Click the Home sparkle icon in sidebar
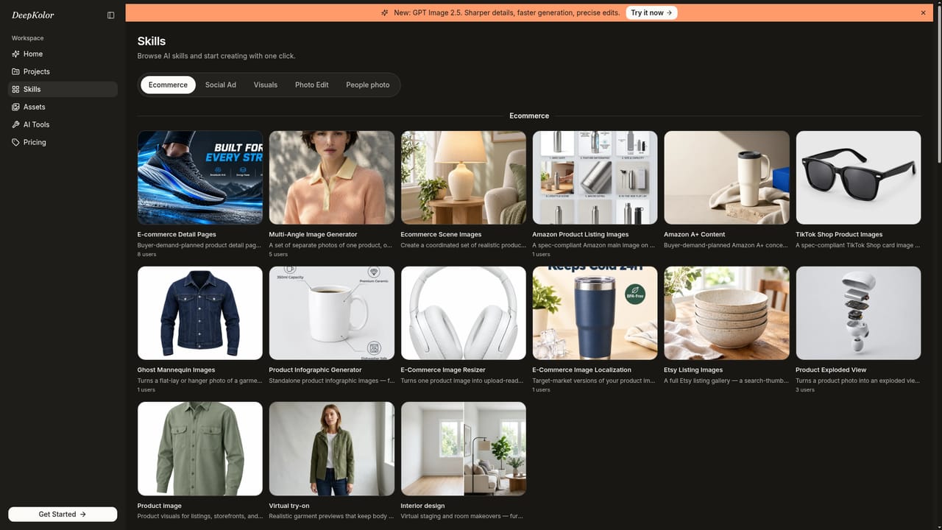This screenshot has width=942, height=530. click(16, 54)
